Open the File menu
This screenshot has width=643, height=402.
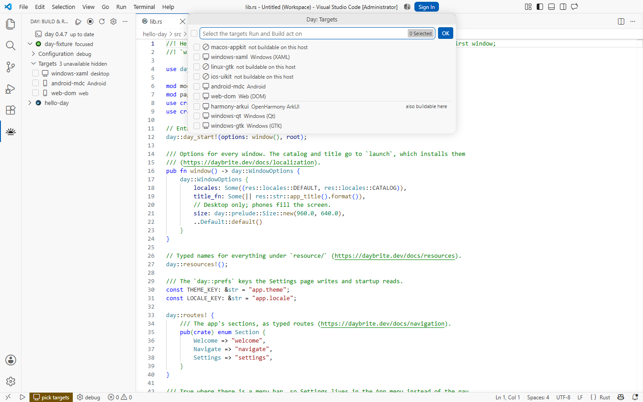point(24,7)
